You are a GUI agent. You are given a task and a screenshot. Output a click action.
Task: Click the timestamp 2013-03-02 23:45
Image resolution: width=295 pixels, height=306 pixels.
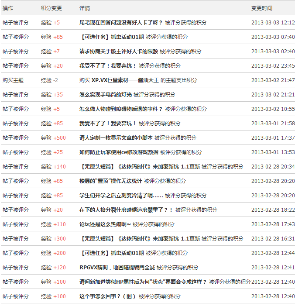[273, 66]
